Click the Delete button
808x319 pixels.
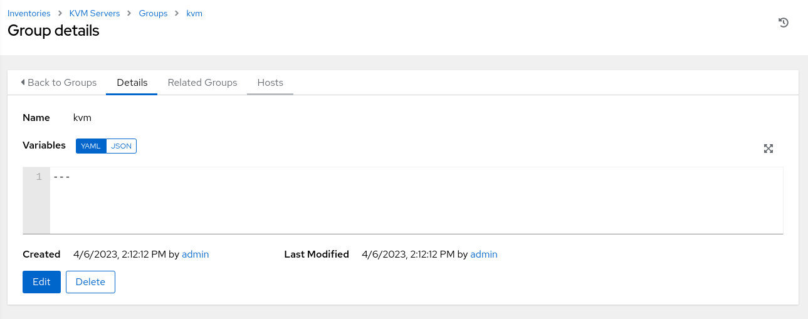[90, 282]
